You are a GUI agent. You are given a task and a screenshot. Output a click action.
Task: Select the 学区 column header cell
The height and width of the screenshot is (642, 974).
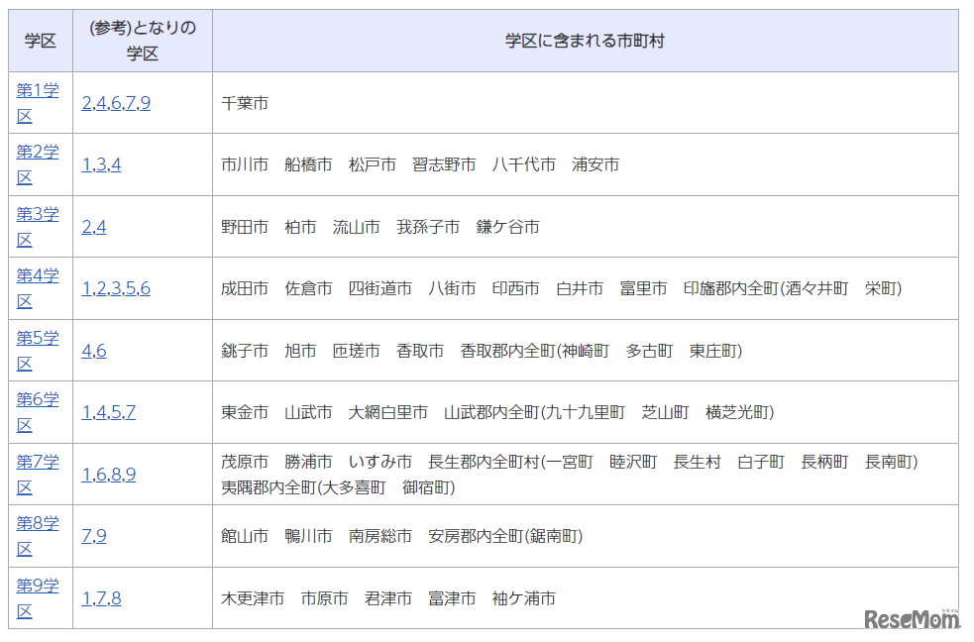39,39
